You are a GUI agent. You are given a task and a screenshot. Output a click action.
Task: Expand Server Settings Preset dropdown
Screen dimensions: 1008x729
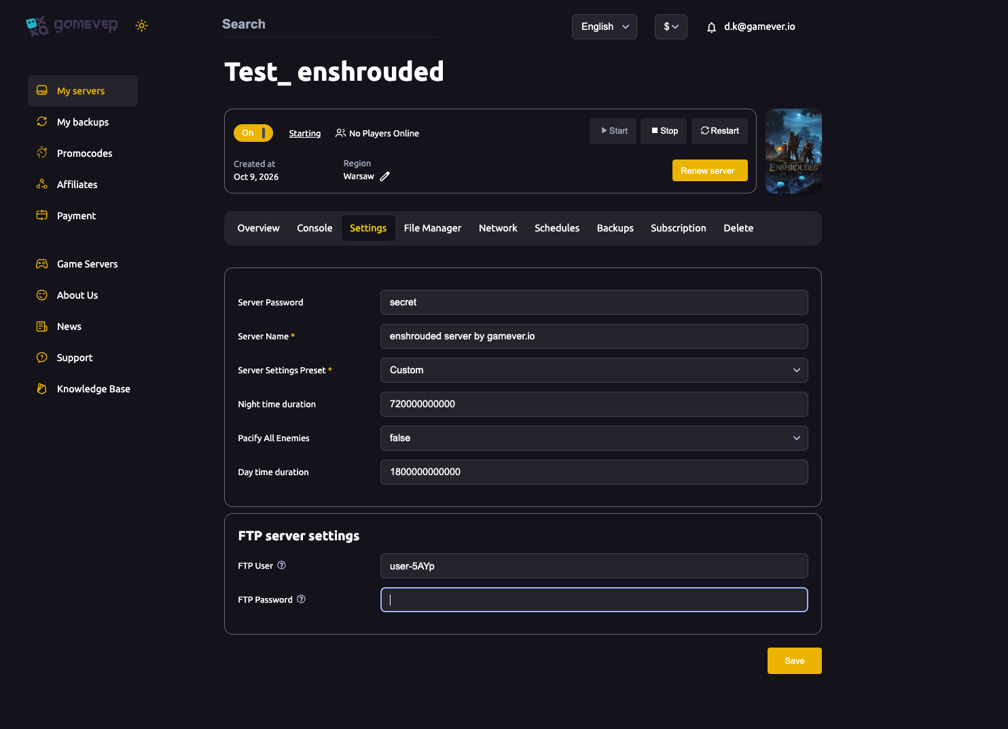click(x=594, y=370)
